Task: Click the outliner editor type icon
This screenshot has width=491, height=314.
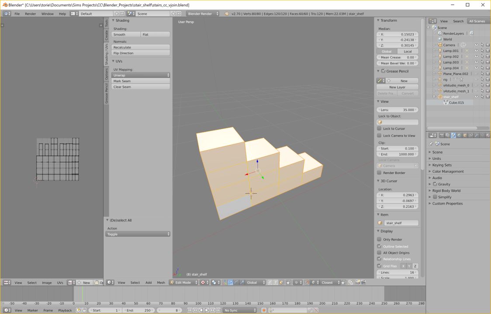Action: tap(433, 21)
